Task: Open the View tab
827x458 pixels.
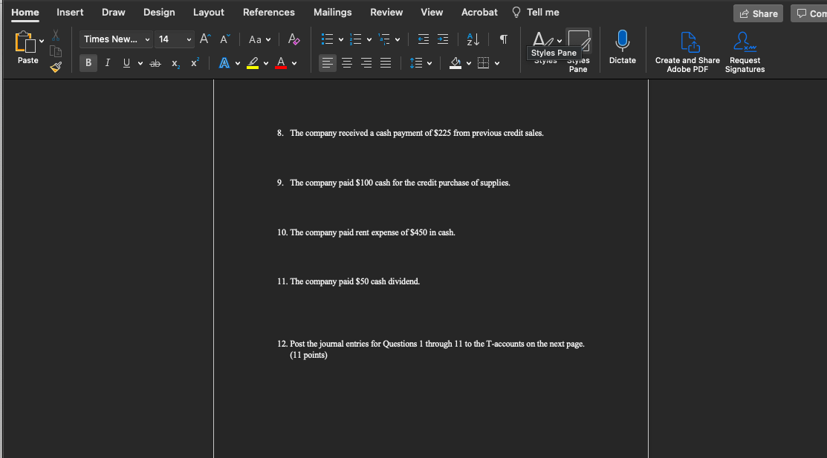Action: (x=432, y=12)
